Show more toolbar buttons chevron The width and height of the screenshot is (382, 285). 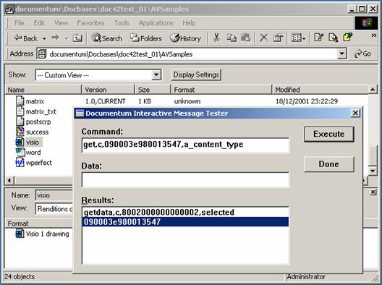pos(373,35)
